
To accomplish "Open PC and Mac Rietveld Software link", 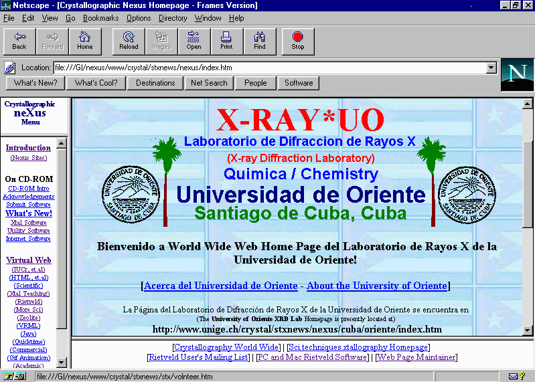I will pyautogui.click(x=313, y=357).
